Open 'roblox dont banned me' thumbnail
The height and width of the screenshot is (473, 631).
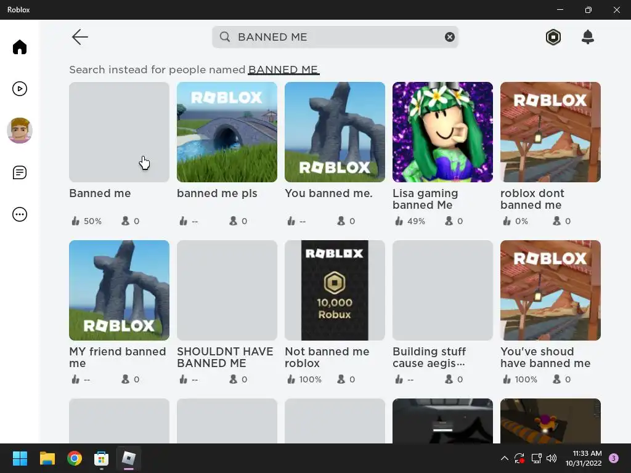click(550, 132)
